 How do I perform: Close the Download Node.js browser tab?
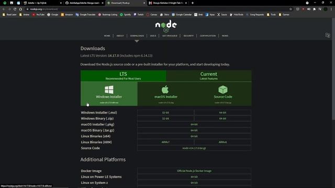click(x=144, y=3)
